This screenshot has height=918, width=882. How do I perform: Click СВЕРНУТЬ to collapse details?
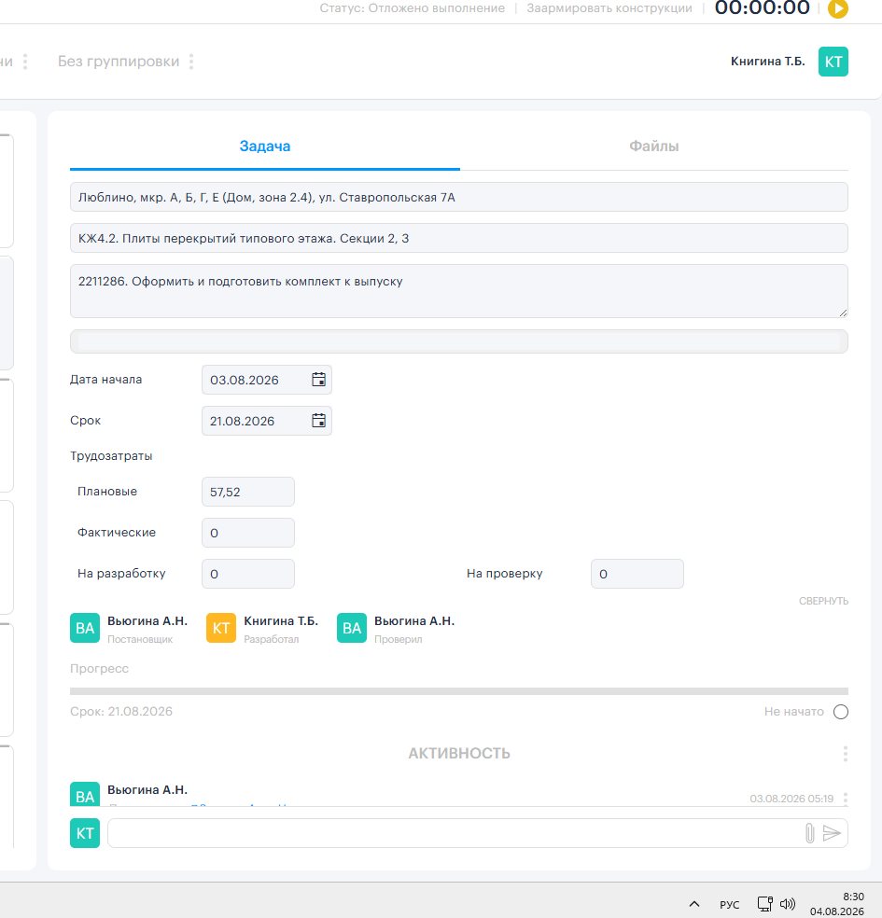pos(823,601)
